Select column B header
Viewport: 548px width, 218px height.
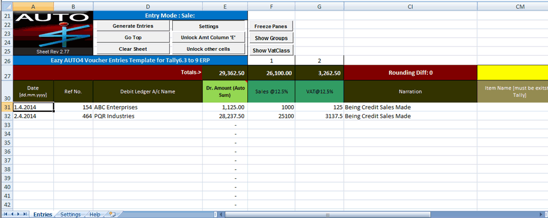coord(73,7)
